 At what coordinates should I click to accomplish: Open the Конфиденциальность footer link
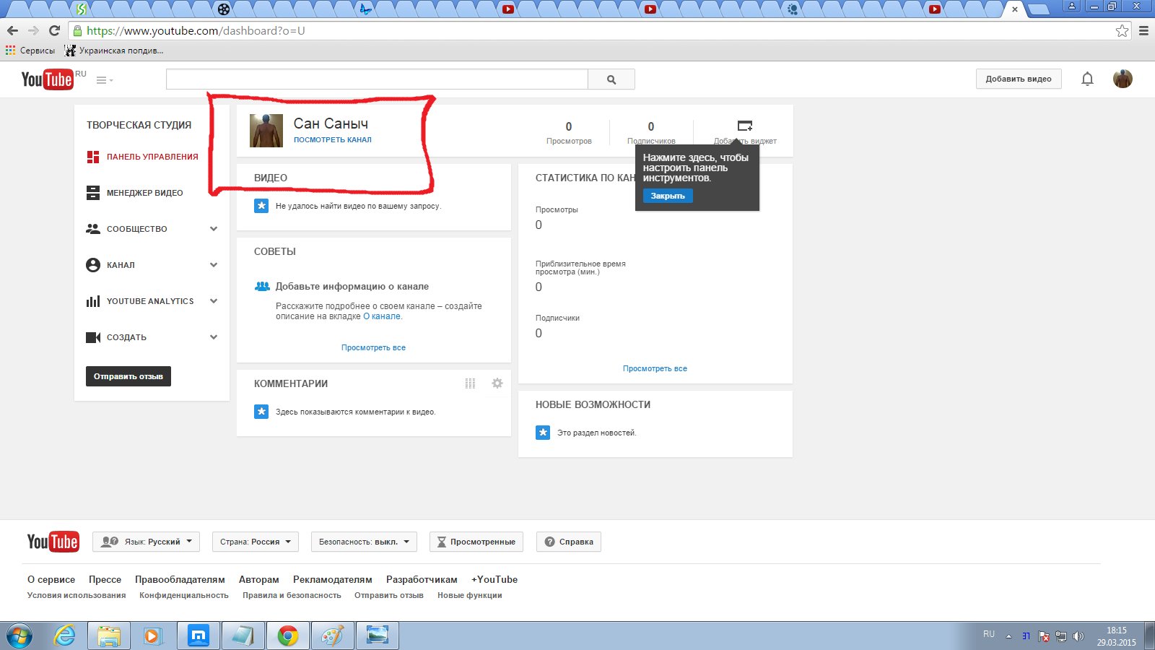(184, 595)
